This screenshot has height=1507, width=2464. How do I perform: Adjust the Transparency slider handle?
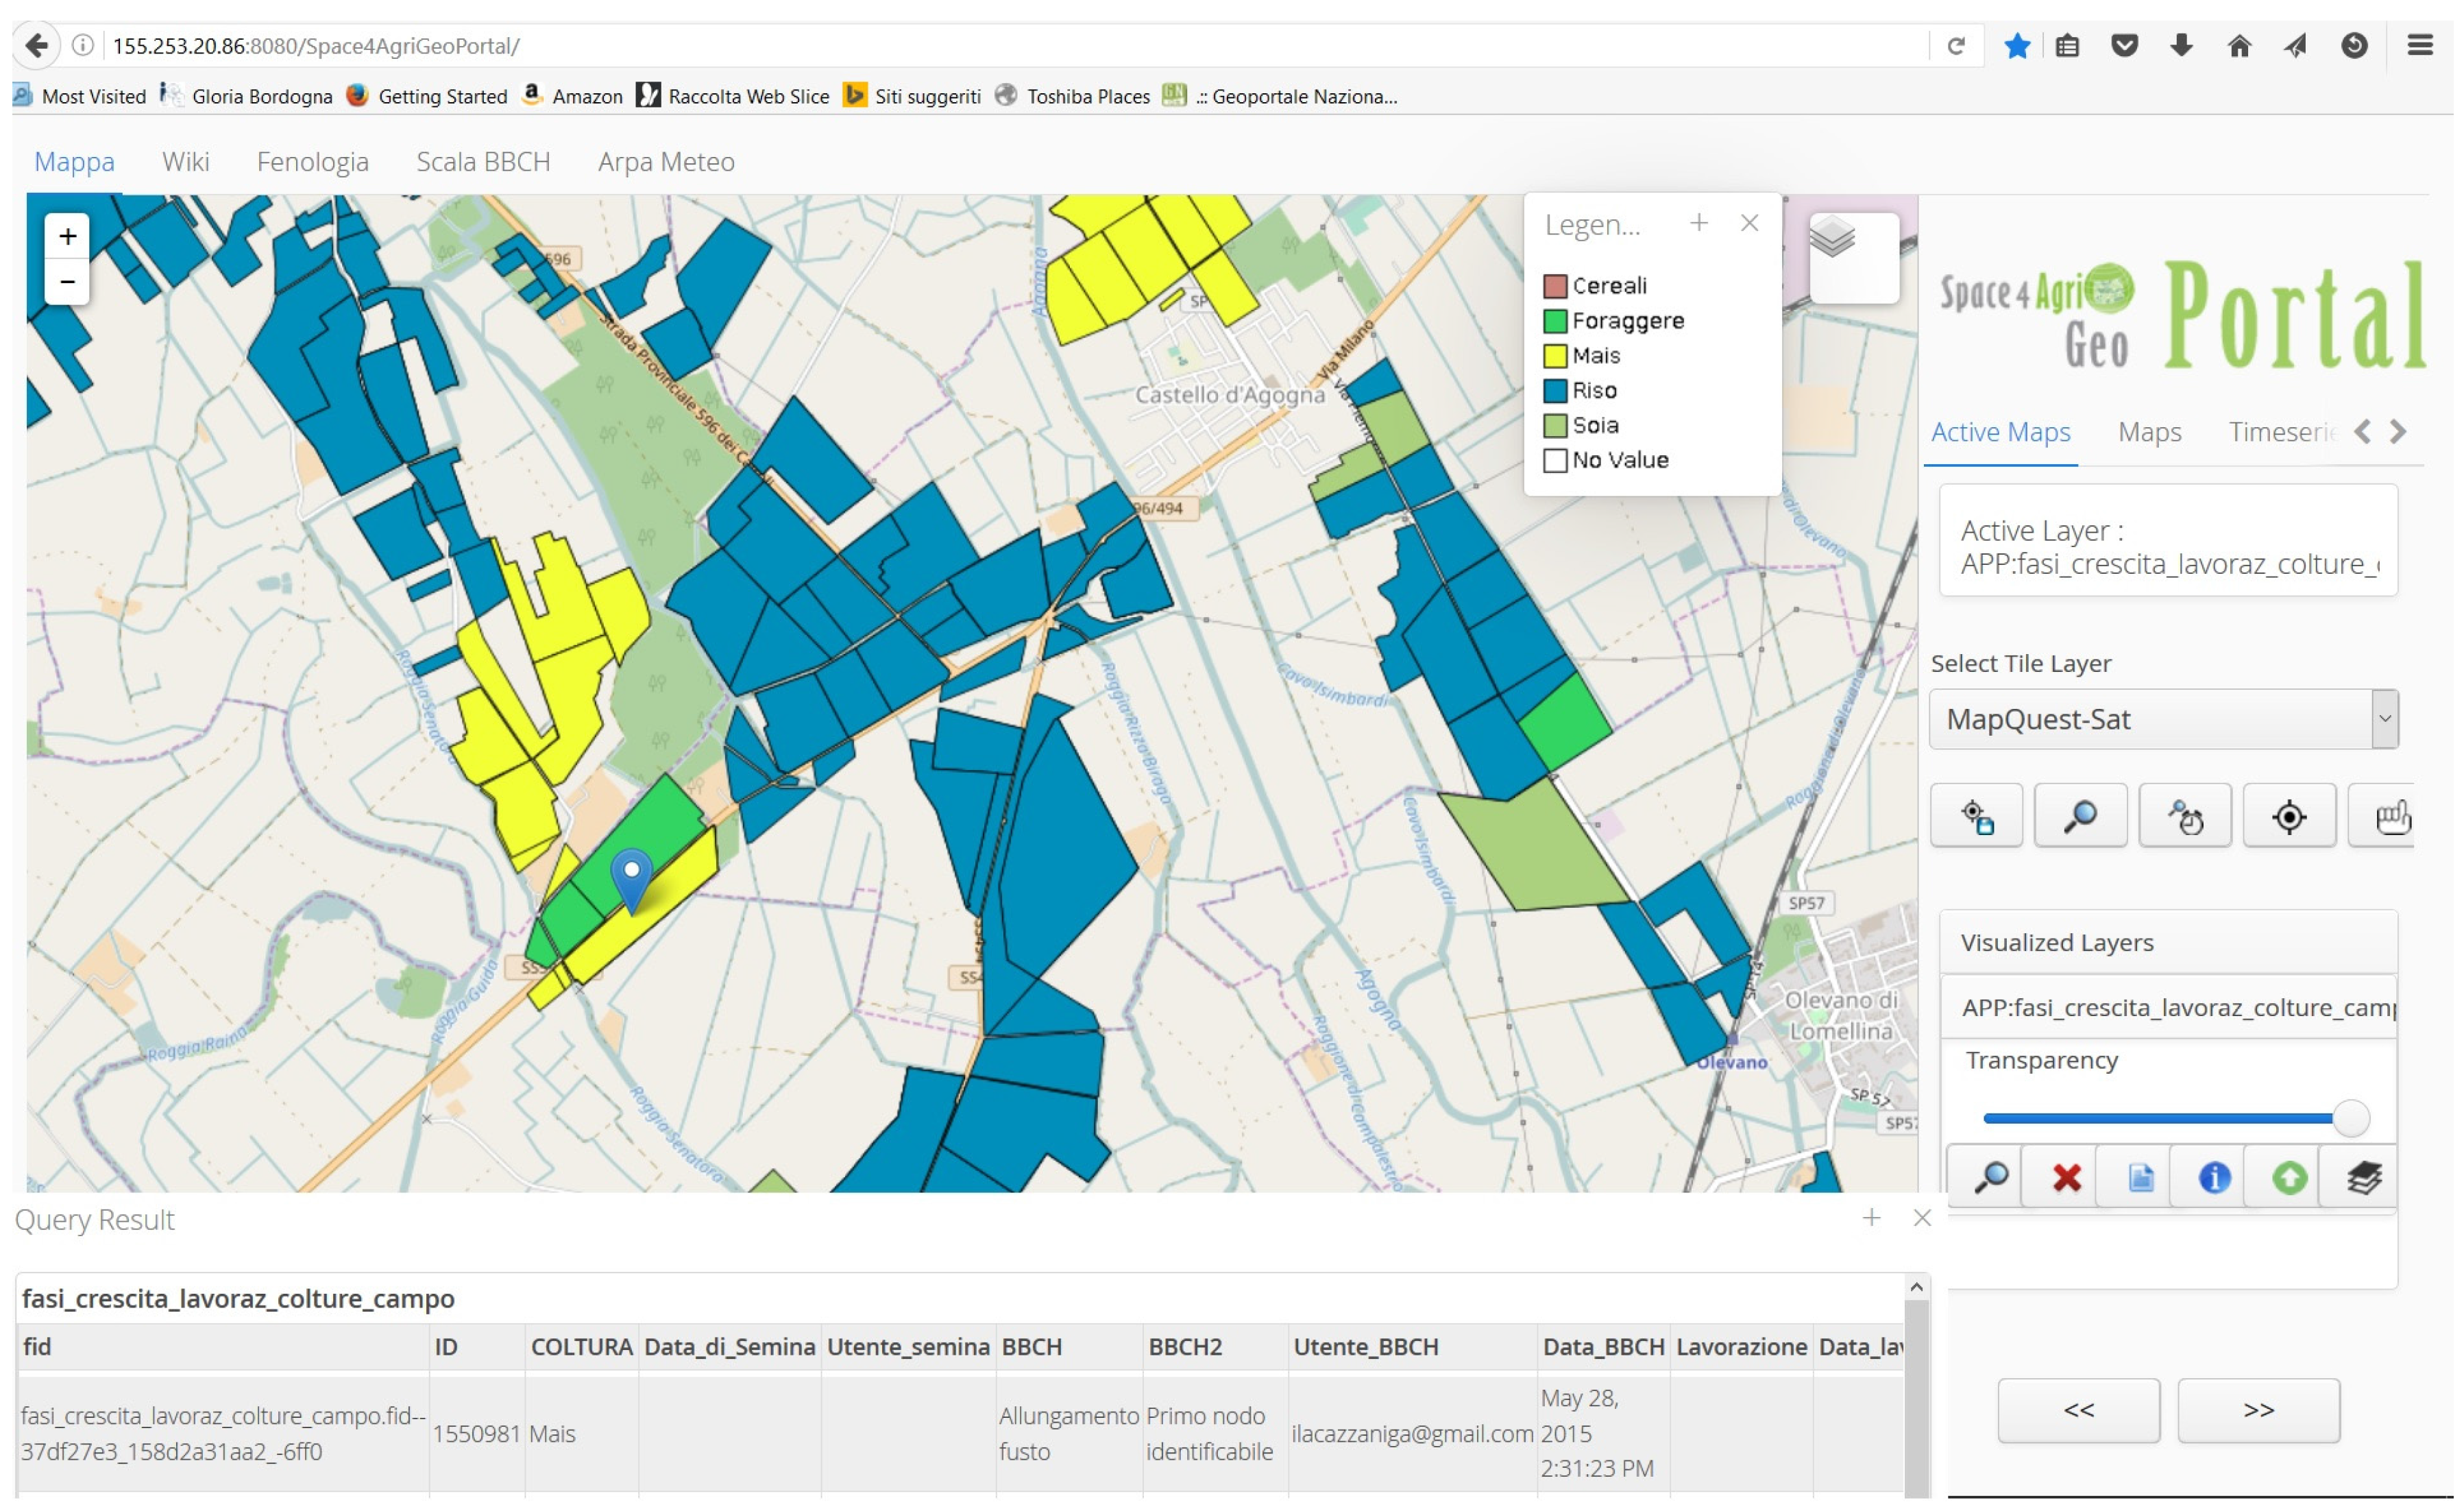[x=2350, y=1117]
